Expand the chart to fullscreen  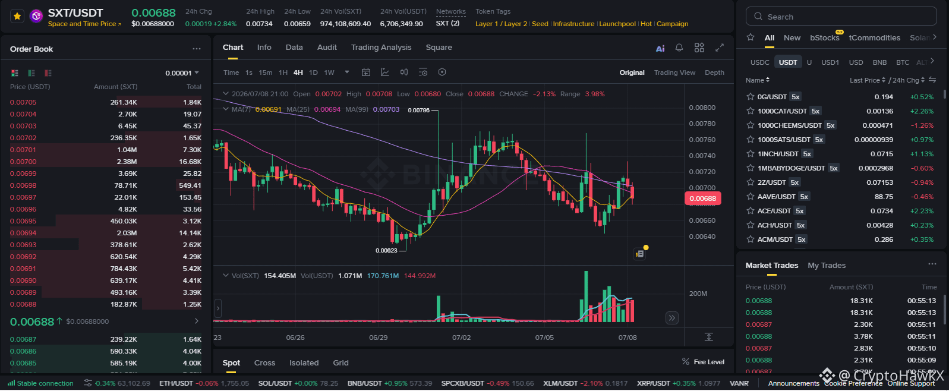click(x=720, y=48)
